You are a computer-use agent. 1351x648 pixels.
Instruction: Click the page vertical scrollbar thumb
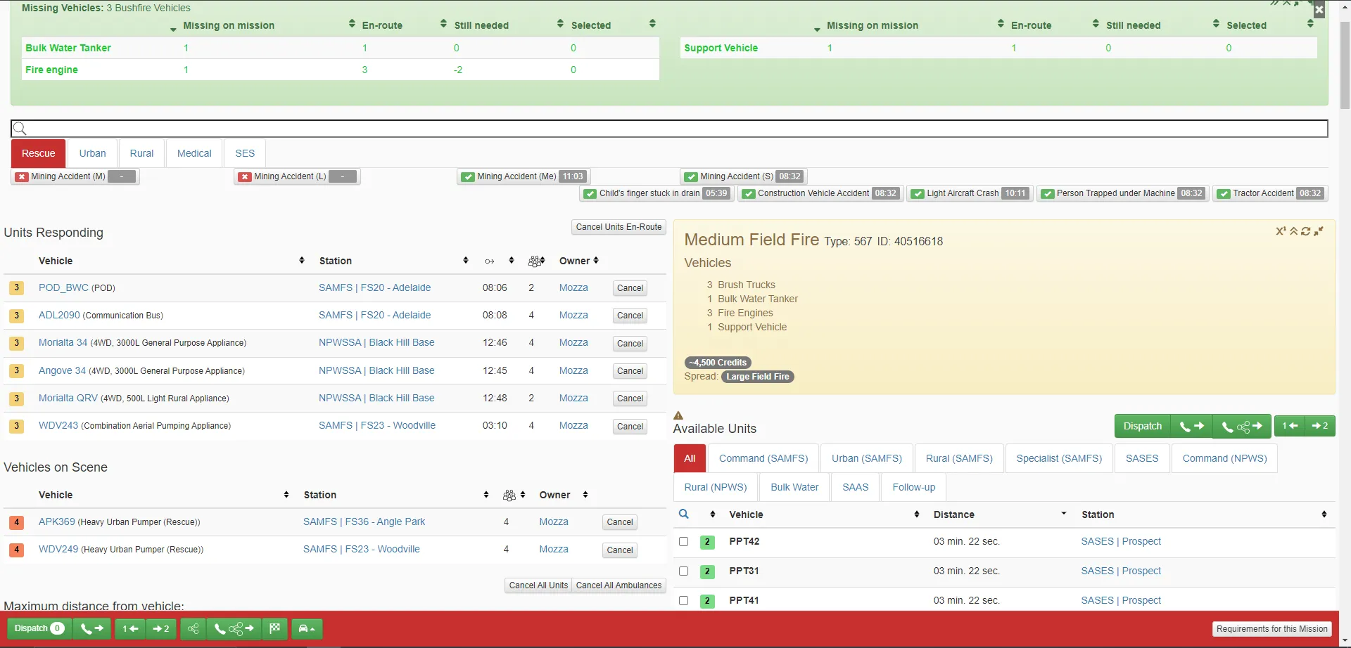tap(1345, 65)
